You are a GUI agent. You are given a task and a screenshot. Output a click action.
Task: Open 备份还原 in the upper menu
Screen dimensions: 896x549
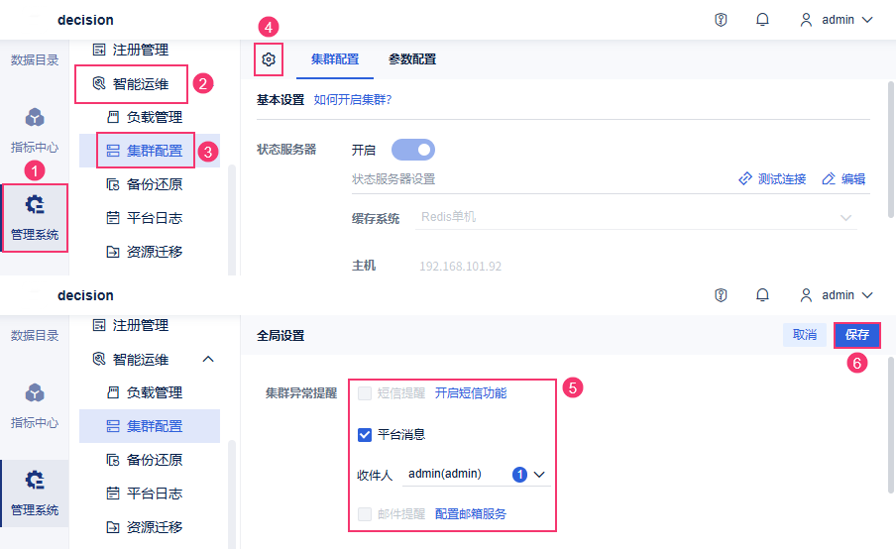coord(145,184)
